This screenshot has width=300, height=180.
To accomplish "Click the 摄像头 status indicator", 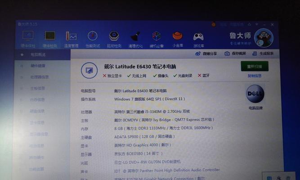I will coord(161,76).
